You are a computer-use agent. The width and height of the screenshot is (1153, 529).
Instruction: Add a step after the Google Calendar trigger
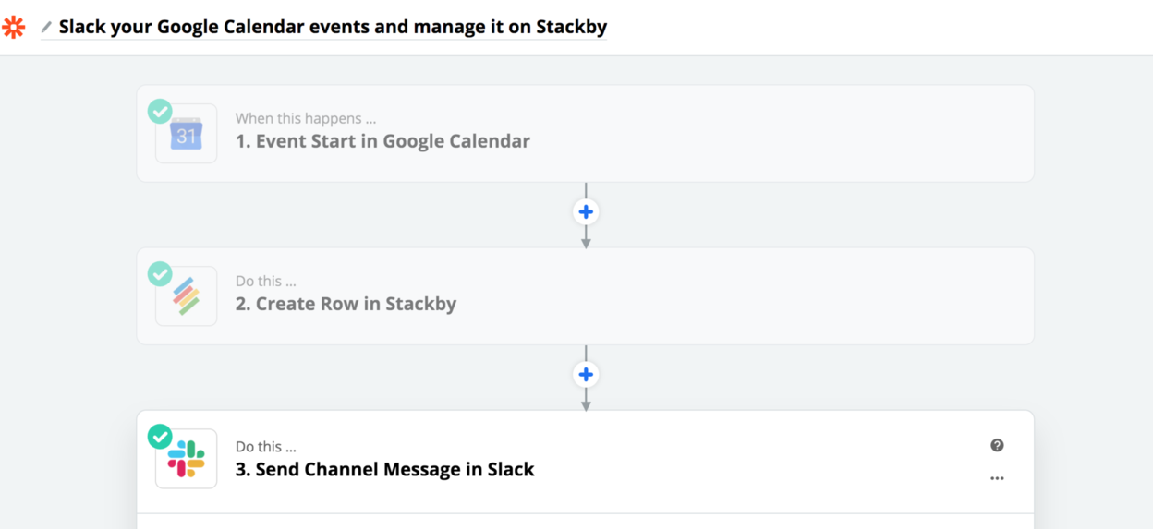pyautogui.click(x=586, y=211)
